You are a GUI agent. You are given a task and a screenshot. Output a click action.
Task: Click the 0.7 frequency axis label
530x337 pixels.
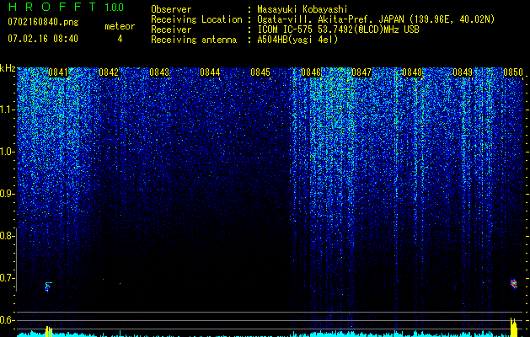[6, 278]
